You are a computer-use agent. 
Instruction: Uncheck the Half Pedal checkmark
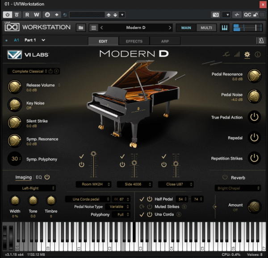pos(142,199)
